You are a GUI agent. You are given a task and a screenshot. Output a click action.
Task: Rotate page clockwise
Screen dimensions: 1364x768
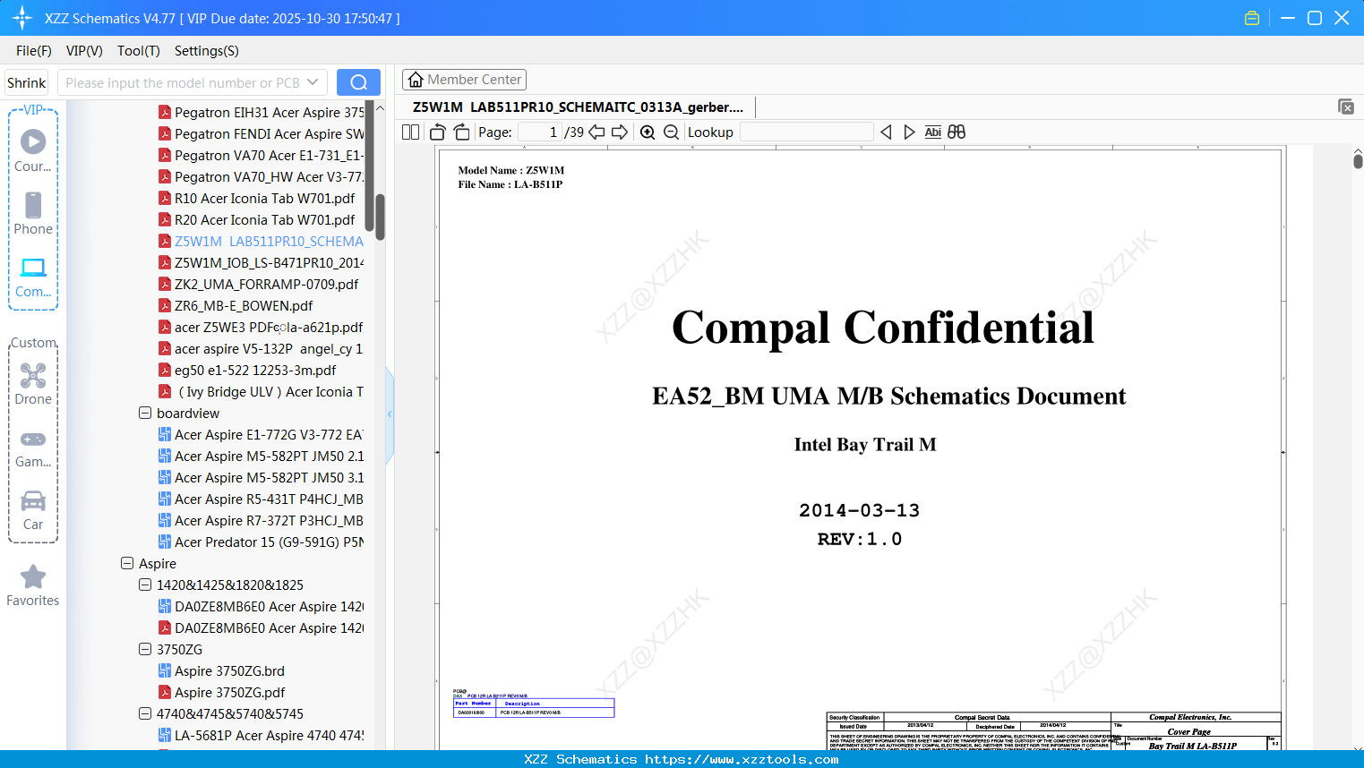click(461, 132)
